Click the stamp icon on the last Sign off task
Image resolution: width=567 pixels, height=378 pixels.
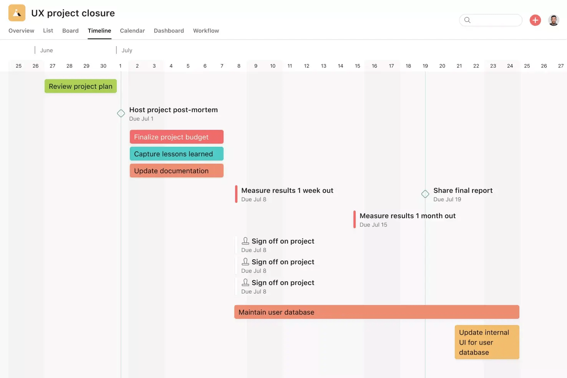[x=245, y=282]
